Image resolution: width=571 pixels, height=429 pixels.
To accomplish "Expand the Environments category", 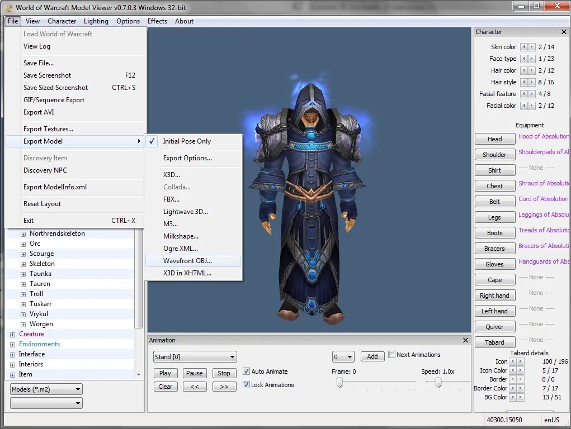I will coord(12,345).
